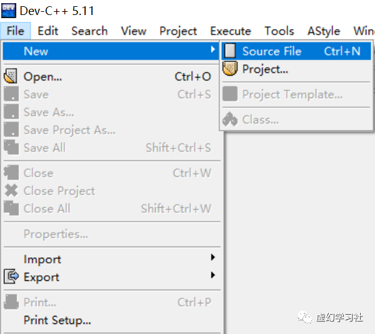Expand the New submenu arrow

213,50
